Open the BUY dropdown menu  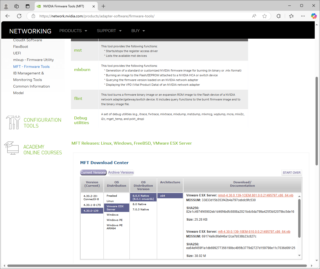pyautogui.click(x=138, y=31)
